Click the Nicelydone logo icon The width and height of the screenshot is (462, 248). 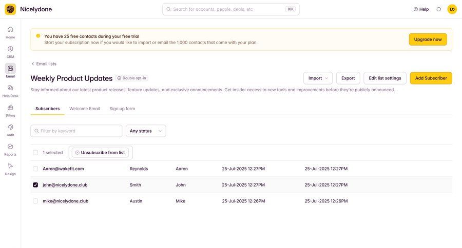pos(10,9)
